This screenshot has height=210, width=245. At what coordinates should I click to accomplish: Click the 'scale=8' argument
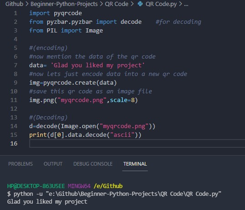click(x=122, y=100)
